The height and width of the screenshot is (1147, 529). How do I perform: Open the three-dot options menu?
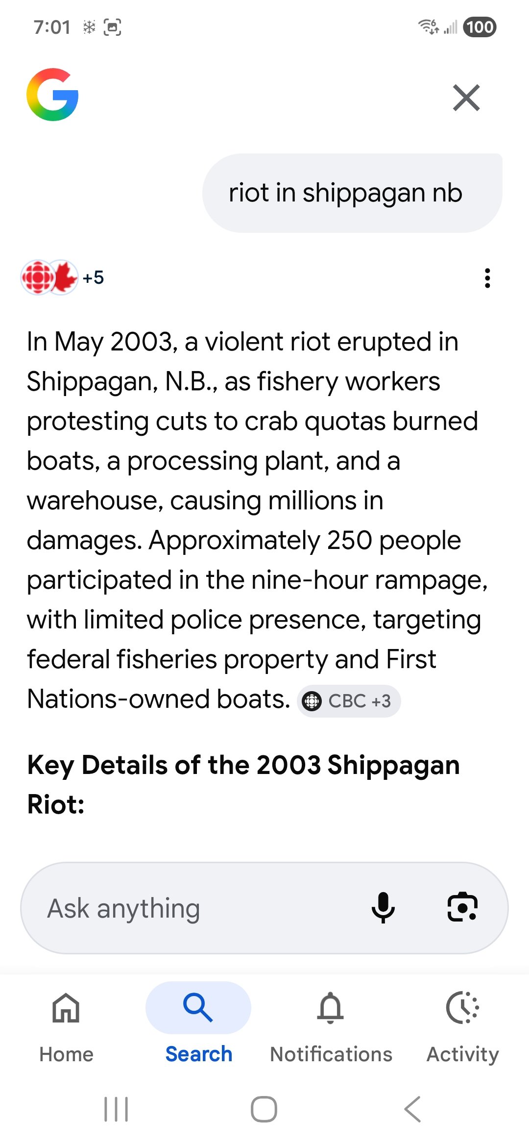click(x=487, y=278)
